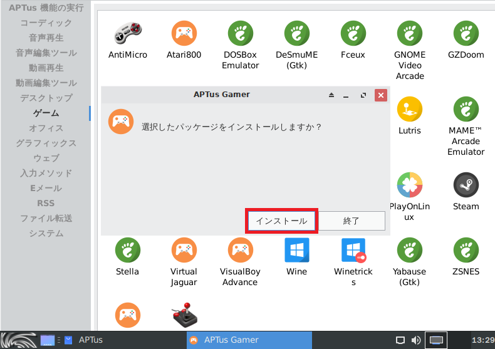Open the start menu swirl logo on taskbar
The image size is (495, 349).
(x=18, y=340)
